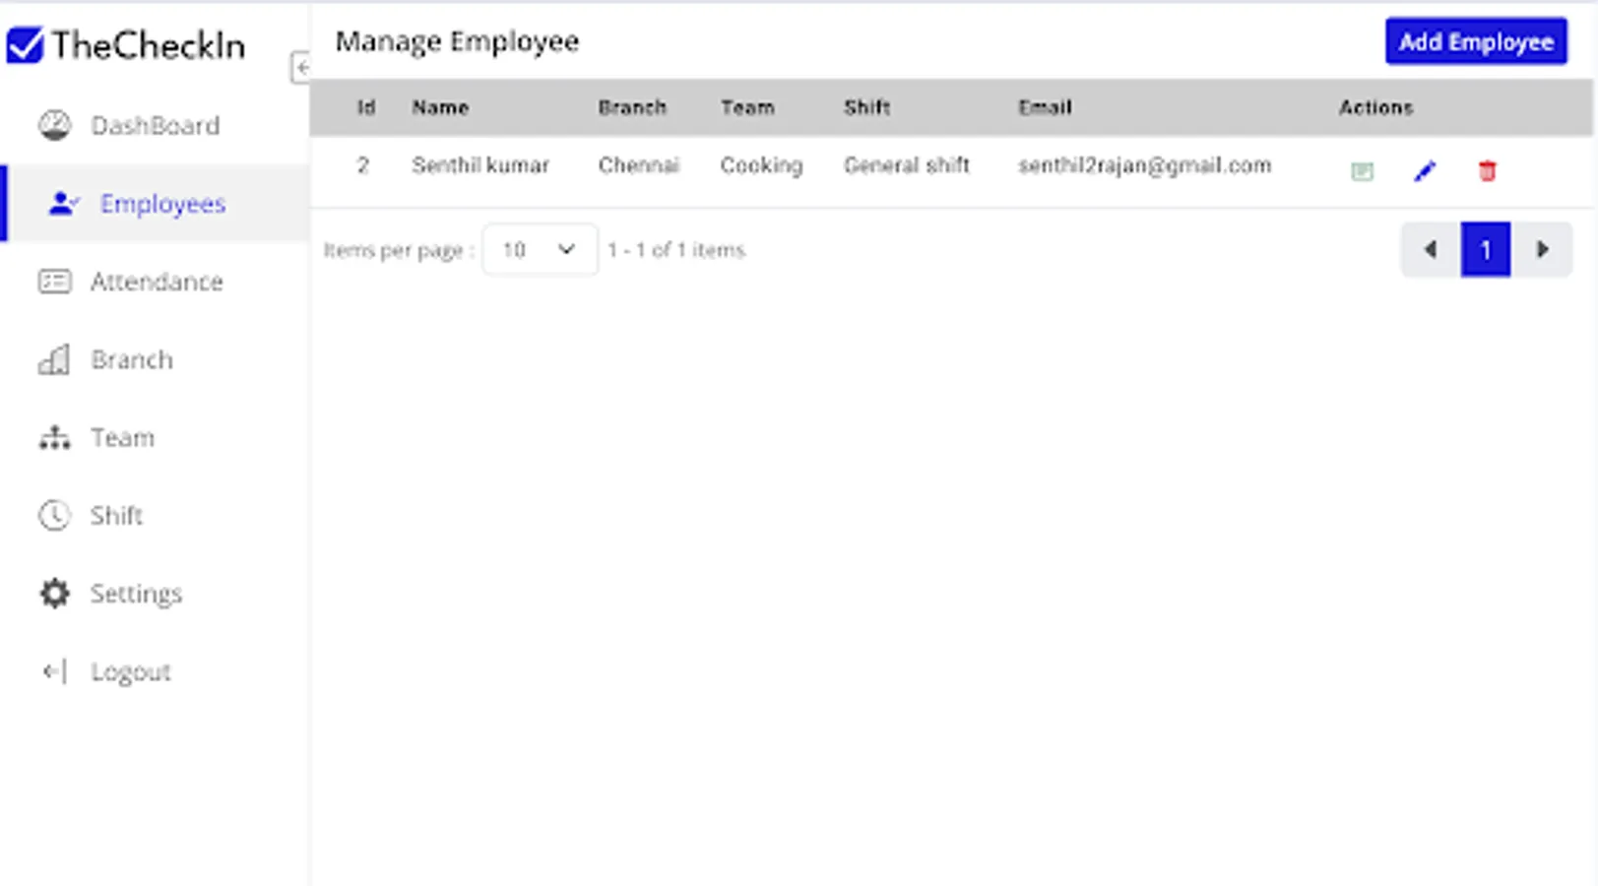Open the Shift clock icon

tap(54, 515)
